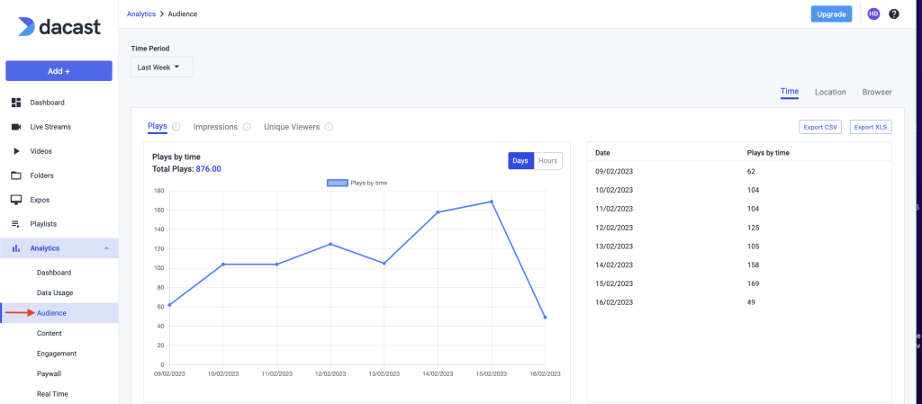Click the Playlists icon in sidebar
The image size is (922, 404).
click(16, 224)
